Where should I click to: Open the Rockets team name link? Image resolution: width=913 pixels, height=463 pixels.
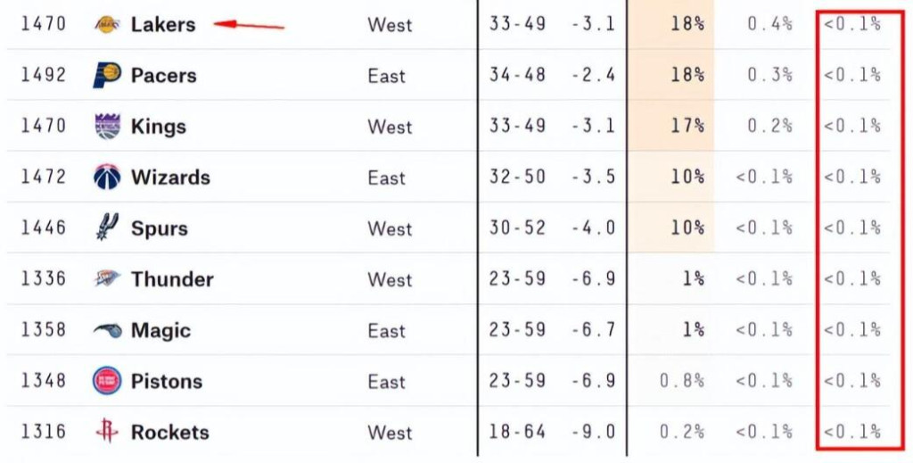[169, 432]
